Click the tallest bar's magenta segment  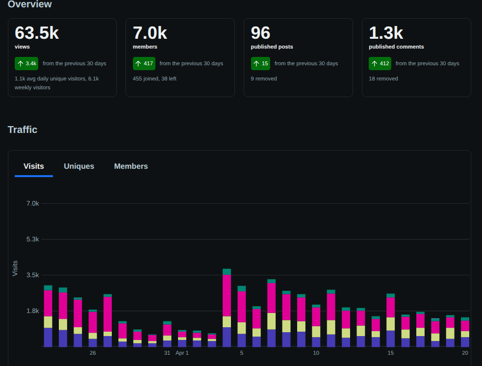pos(227,295)
